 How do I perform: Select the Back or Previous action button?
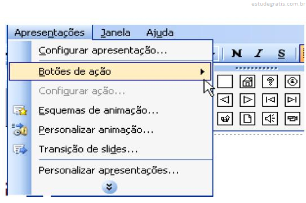coord(225,100)
